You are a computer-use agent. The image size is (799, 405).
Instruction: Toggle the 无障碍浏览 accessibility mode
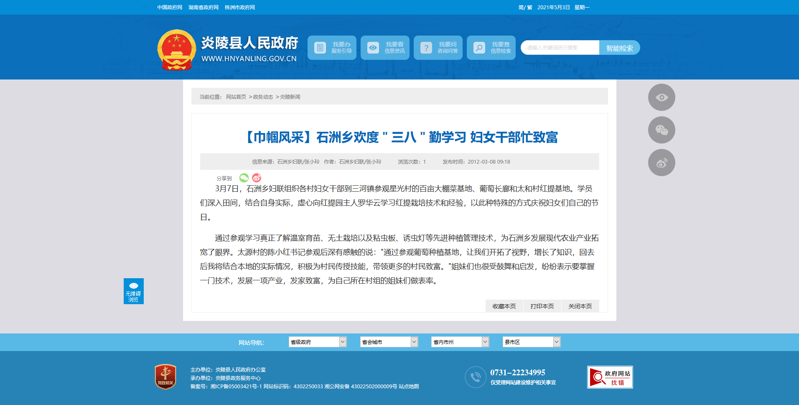point(133,291)
